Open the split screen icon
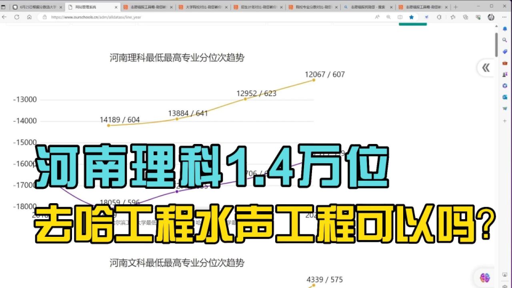This screenshot has width=512, height=288. (x=400, y=17)
